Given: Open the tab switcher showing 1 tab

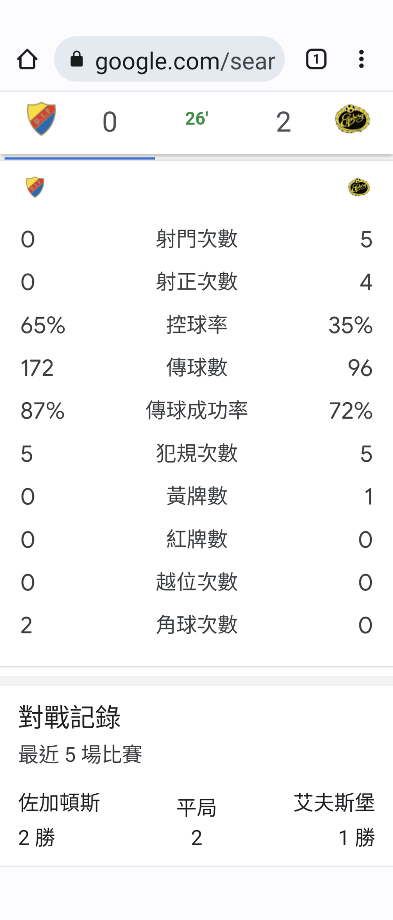Looking at the screenshot, I should coord(316,59).
